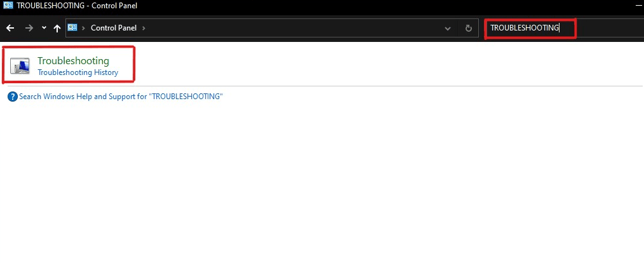
Task: Open the recent locations dropdown
Action: (x=43, y=28)
